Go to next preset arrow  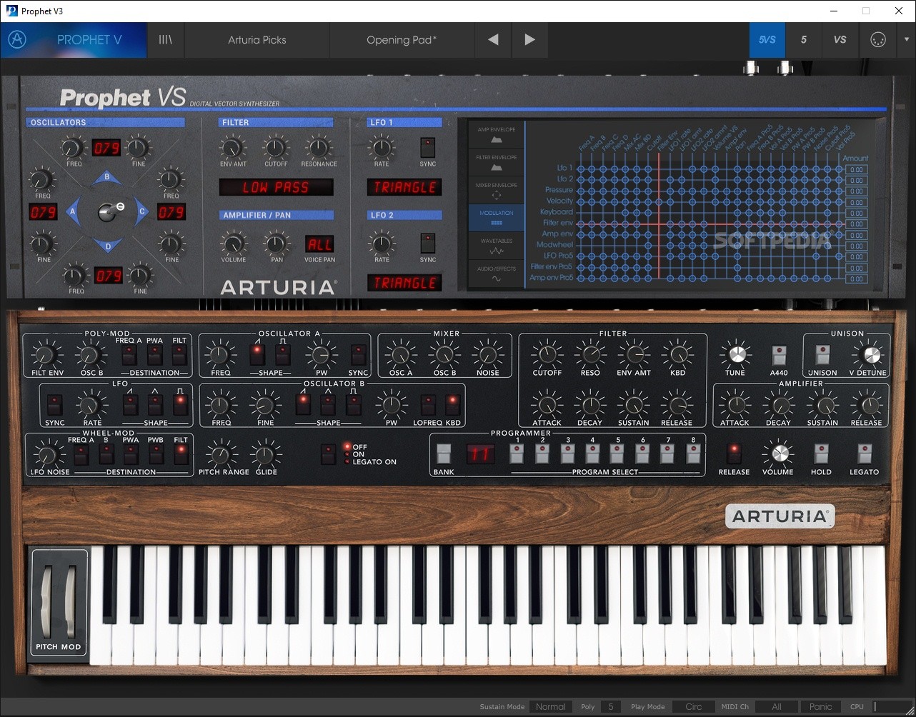[529, 40]
